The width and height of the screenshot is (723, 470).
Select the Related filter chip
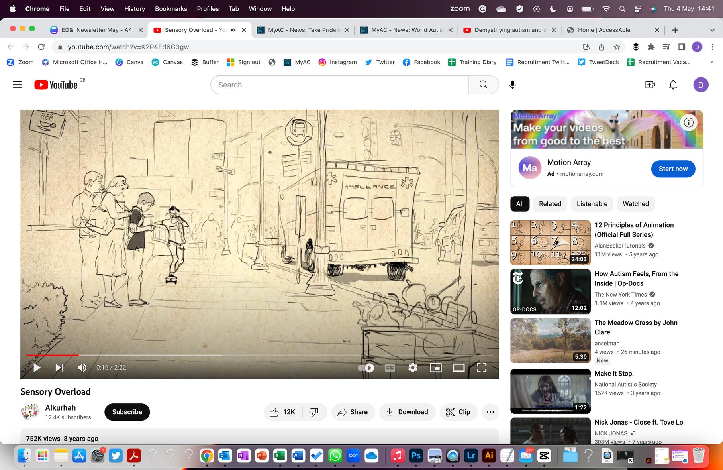tap(550, 204)
